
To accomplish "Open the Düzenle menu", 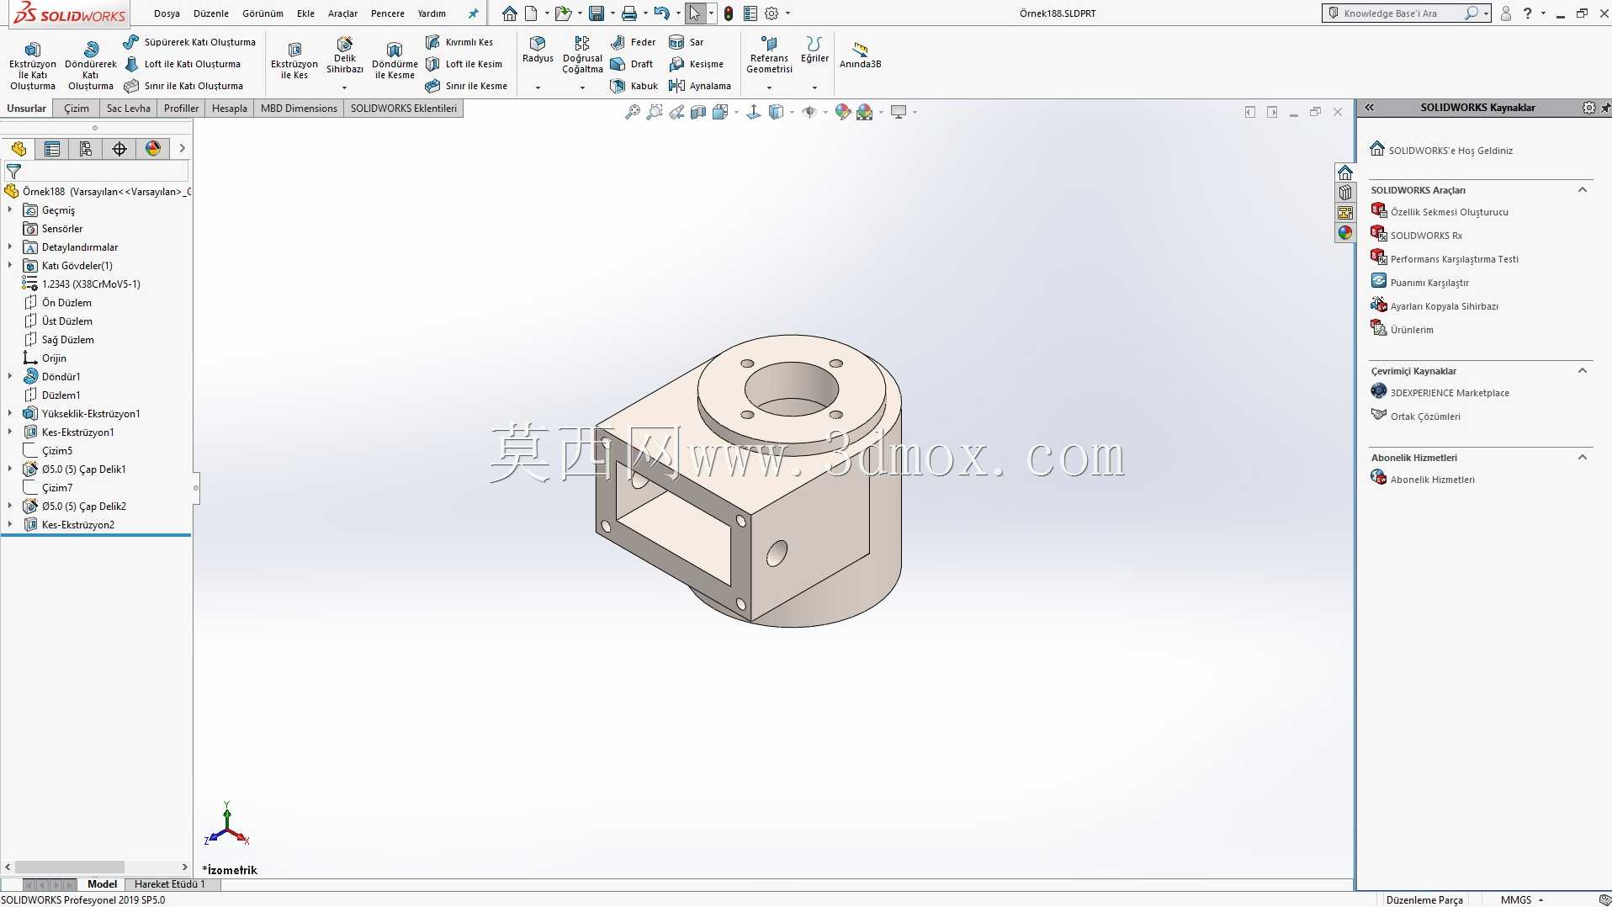I will (x=211, y=13).
